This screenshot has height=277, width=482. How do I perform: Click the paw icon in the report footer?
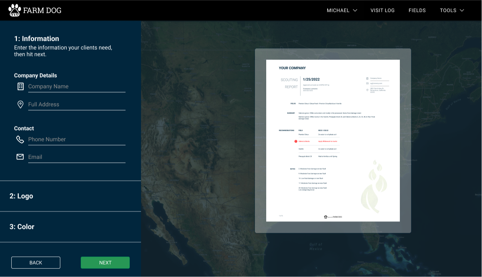(325, 216)
